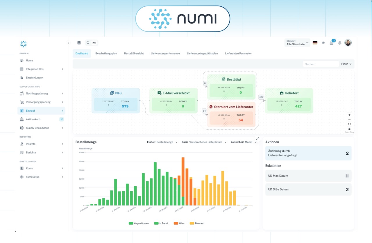
Task: Expand Einkauf submenu chevron
Action: point(62,111)
